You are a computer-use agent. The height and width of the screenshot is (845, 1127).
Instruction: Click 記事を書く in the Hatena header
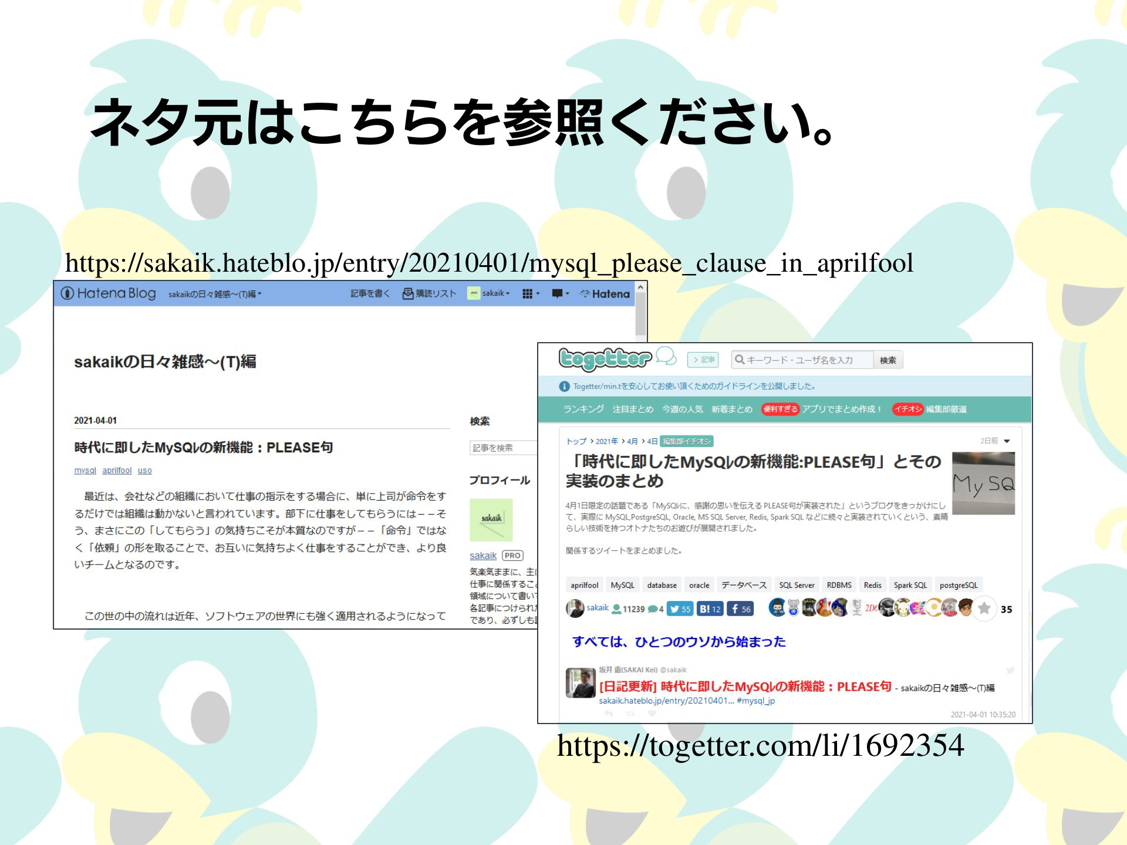coord(370,293)
